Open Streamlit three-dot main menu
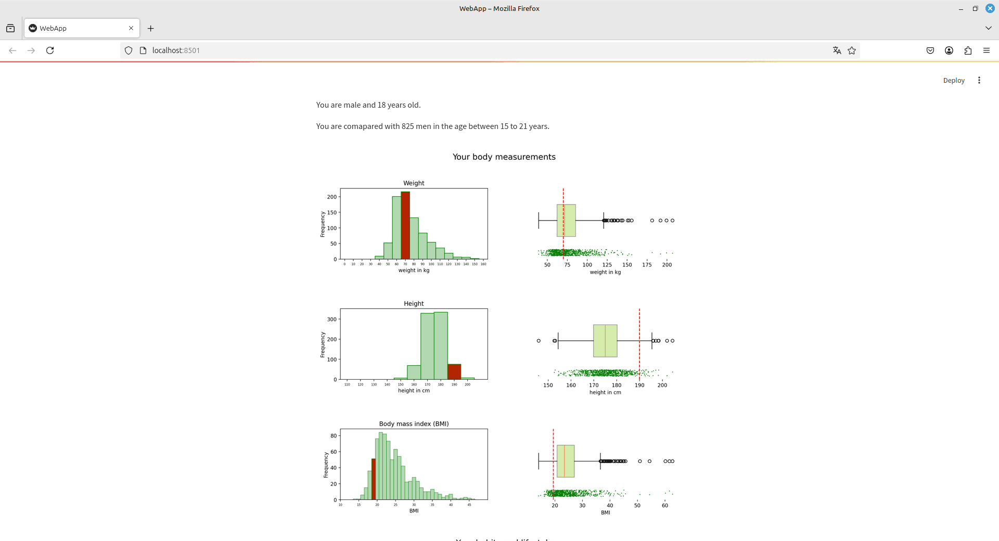 pos(979,80)
